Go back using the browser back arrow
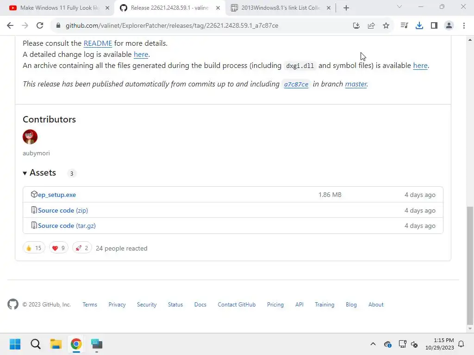 click(10, 26)
